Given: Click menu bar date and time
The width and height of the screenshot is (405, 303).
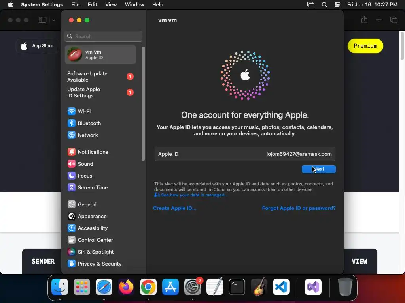Looking at the screenshot, I should point(372,5).
